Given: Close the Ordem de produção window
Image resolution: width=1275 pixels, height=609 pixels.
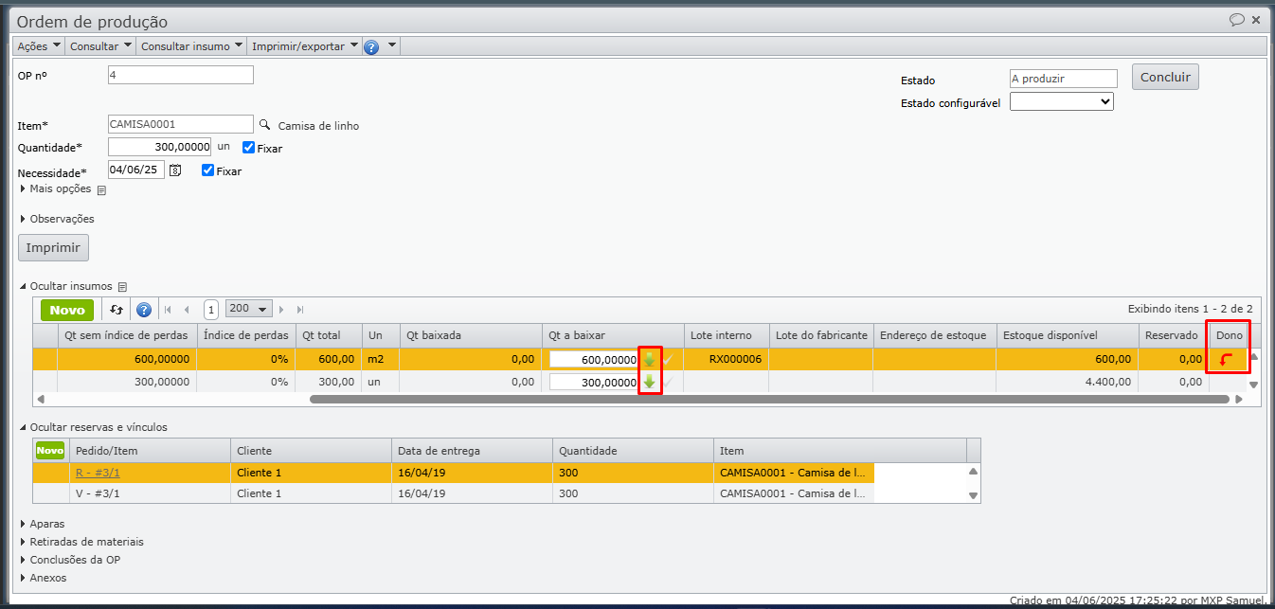Looking at the screenshot, I should coord(1256,19).
